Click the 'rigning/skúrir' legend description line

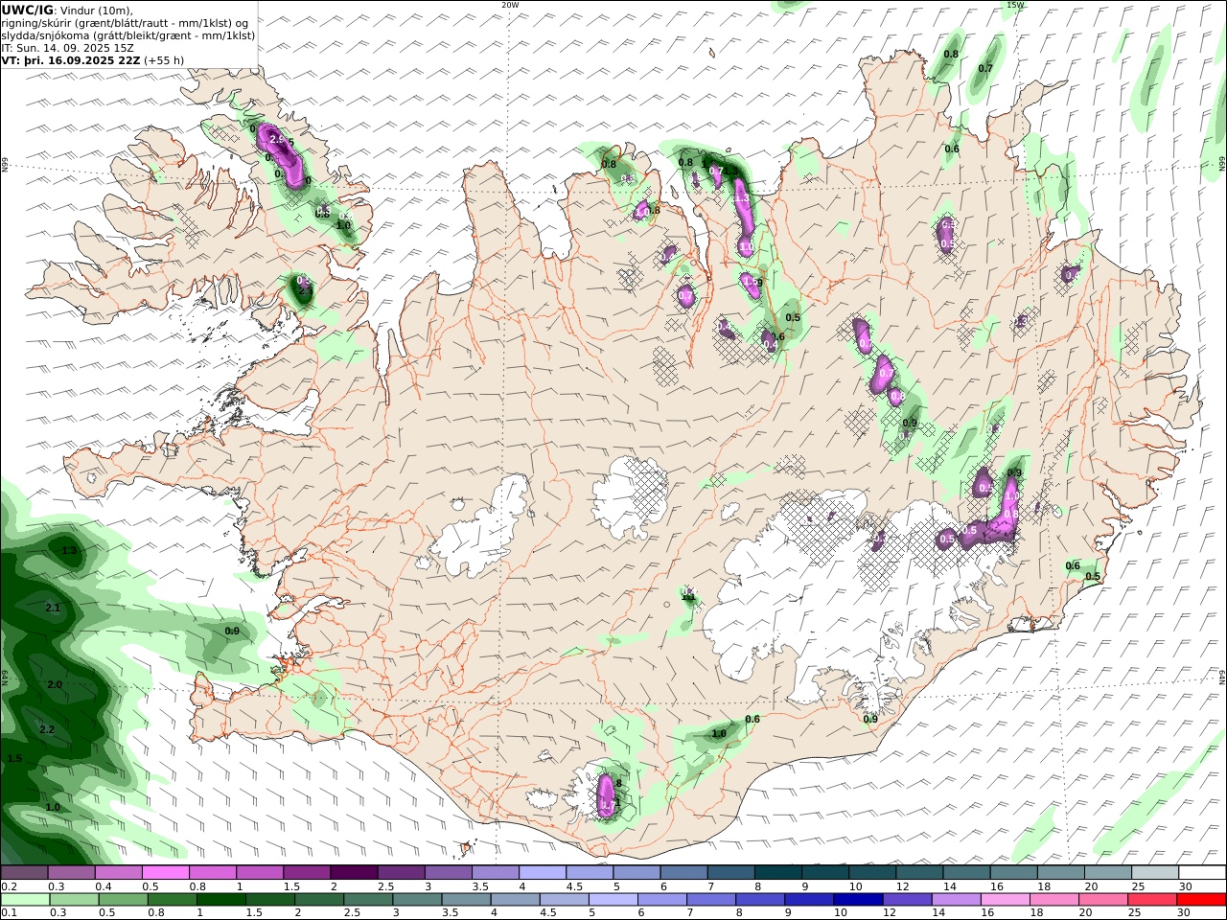126,23
